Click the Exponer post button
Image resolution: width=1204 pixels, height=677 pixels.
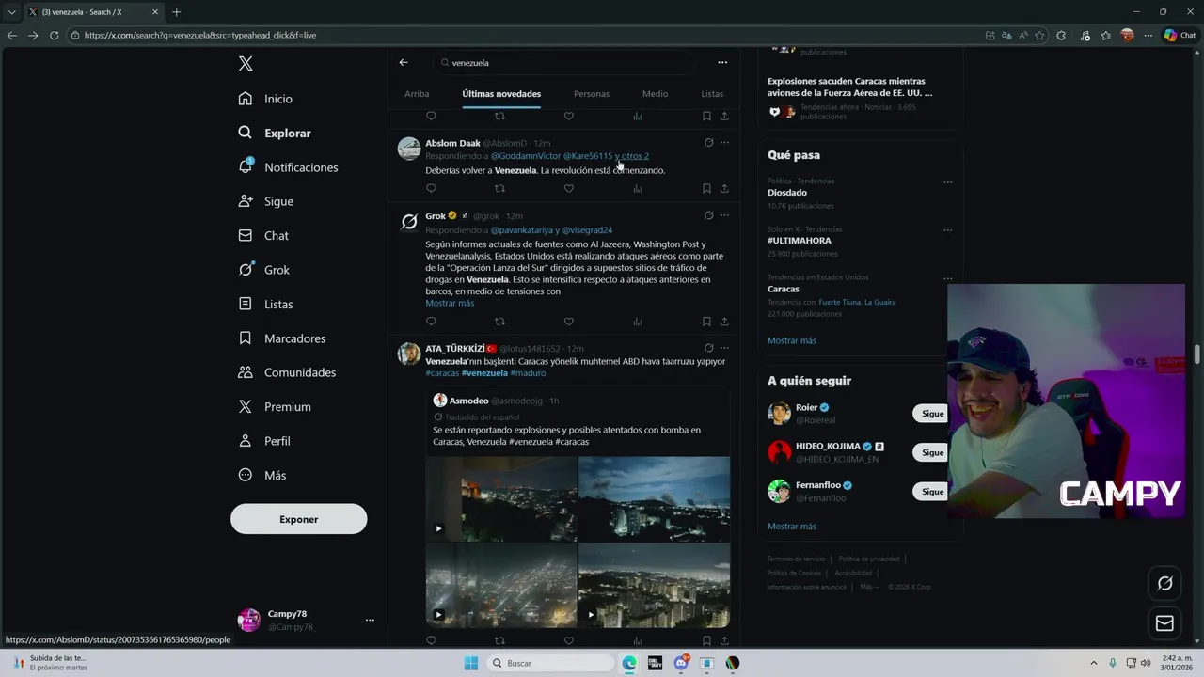299,519
